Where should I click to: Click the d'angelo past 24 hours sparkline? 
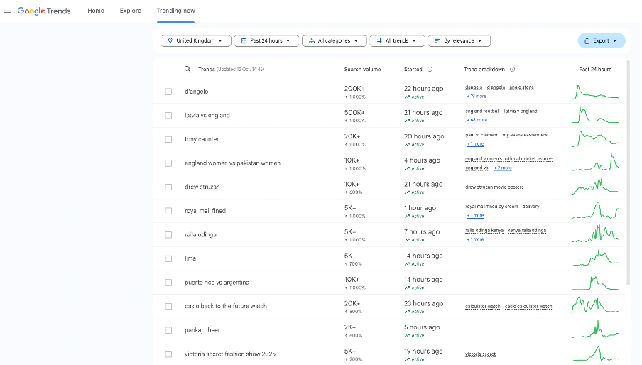595,92
